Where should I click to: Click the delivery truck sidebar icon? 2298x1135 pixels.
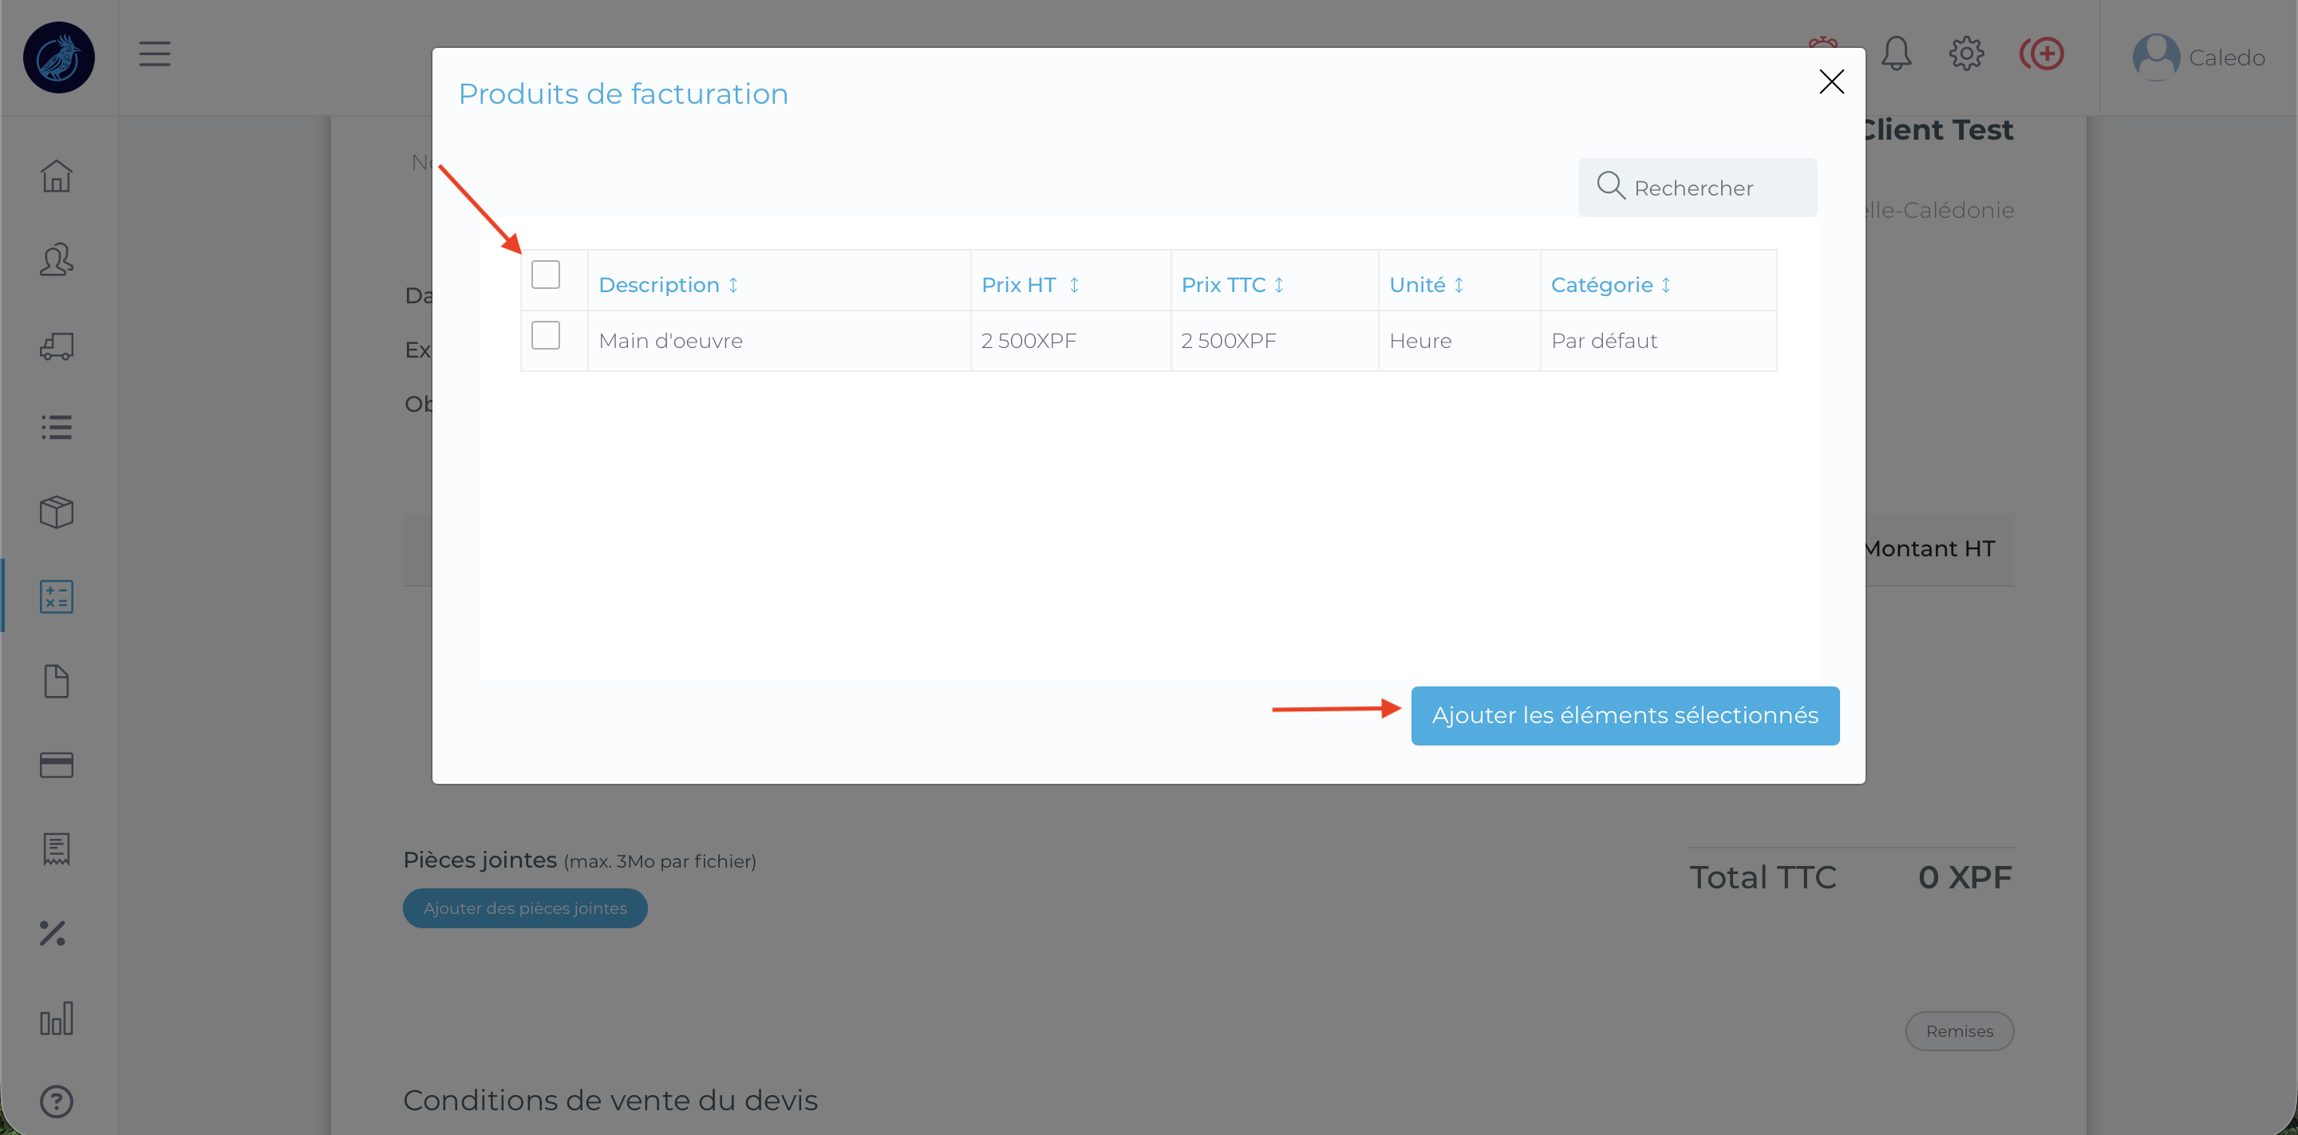click(x=56, y=346)
